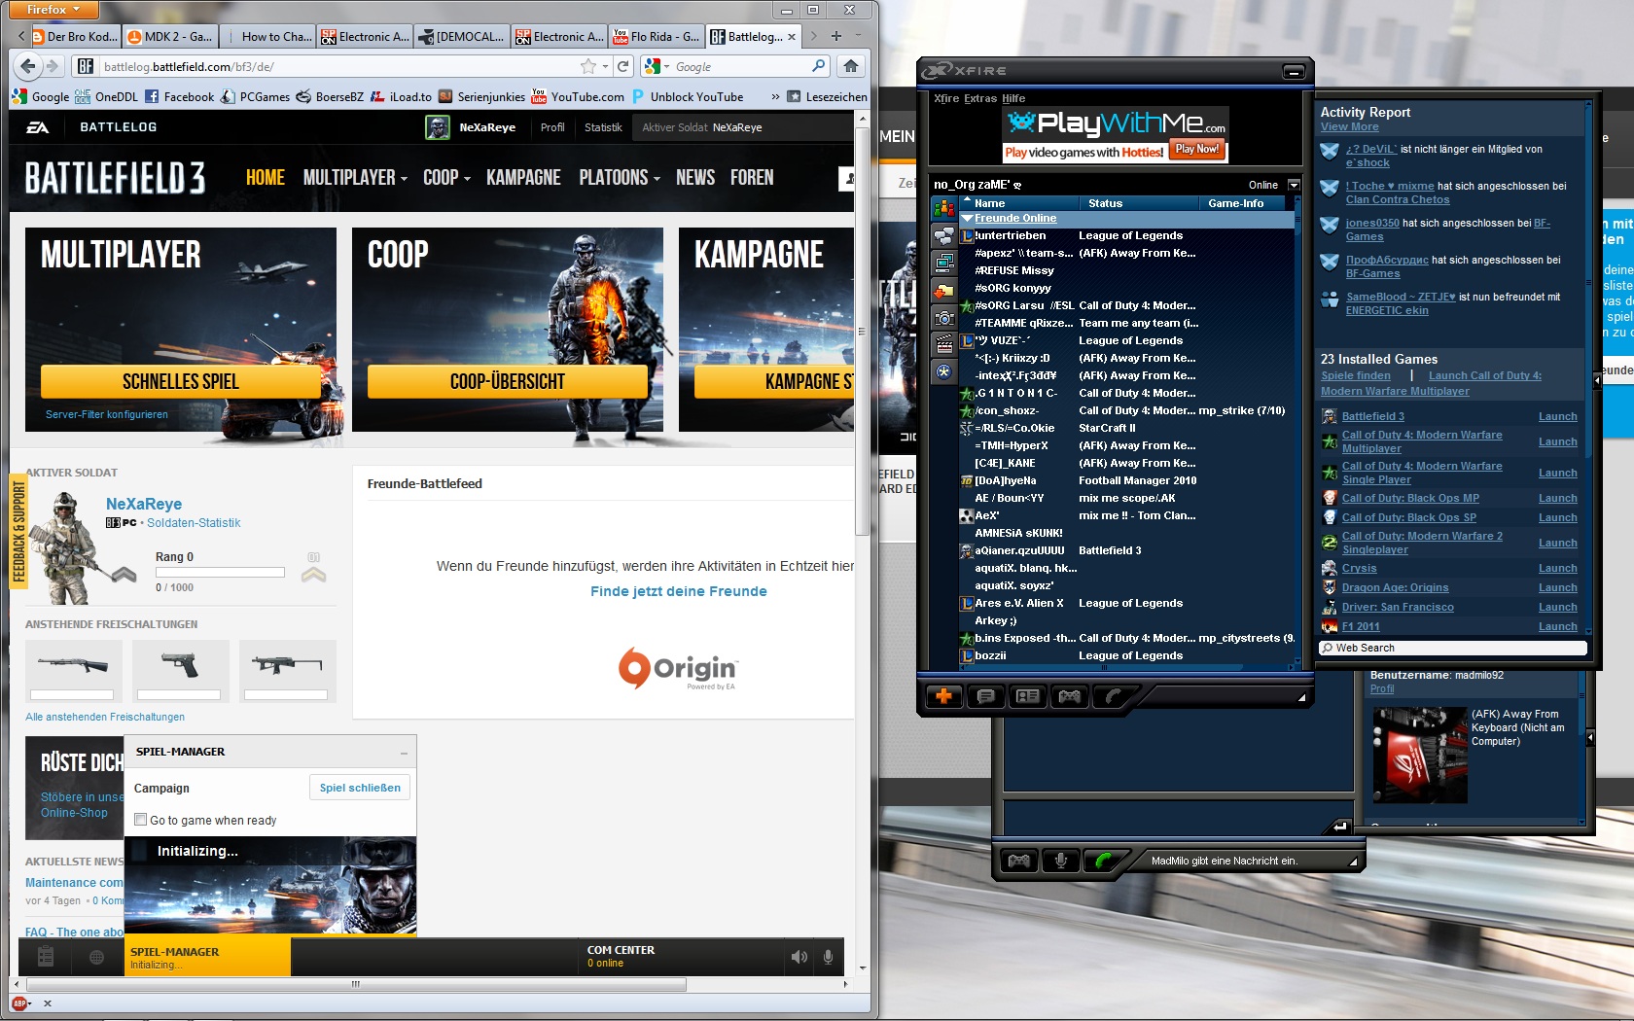Open the Xfire Extras menu

pos(980,98)
